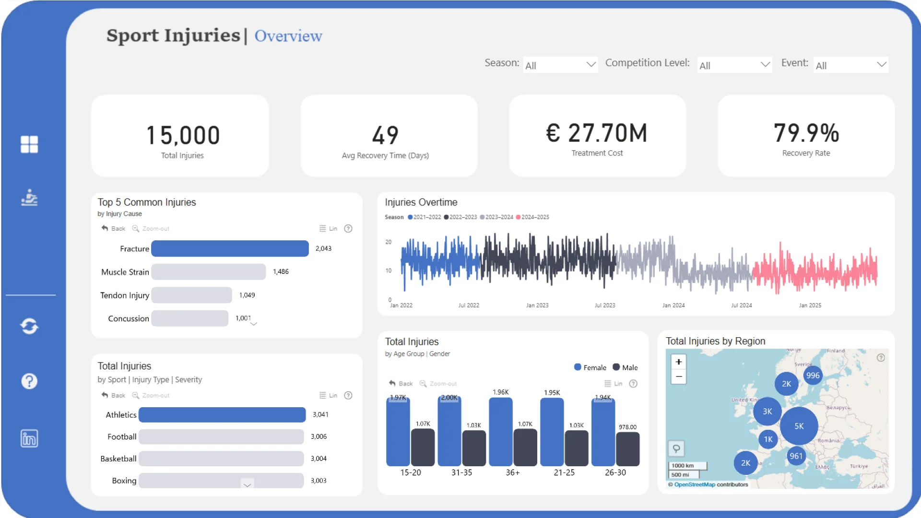Select the Football bar
Viewport: 921px width, 518px height.
pos(221,436)
